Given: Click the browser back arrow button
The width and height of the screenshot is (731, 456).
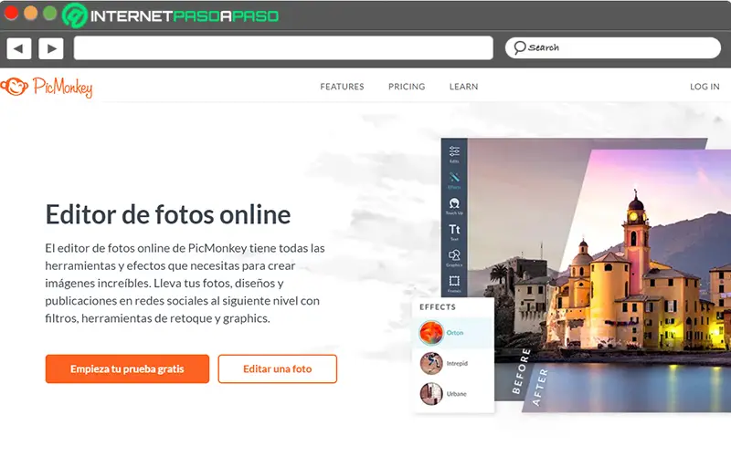Looking at the screenshot, I should pos(19,48).
